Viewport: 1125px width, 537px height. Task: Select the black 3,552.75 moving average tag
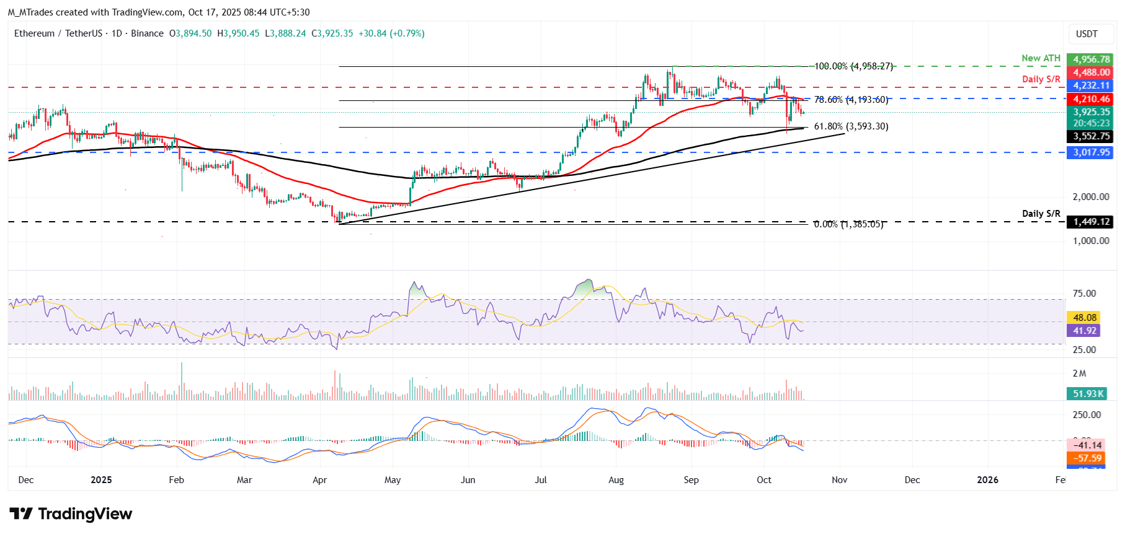1091,136
